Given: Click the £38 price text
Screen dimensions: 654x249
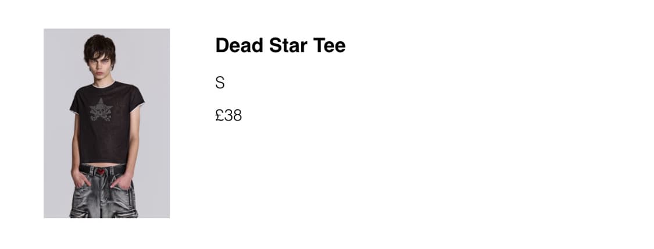Looking at the screenshot, I should [228, 116].
